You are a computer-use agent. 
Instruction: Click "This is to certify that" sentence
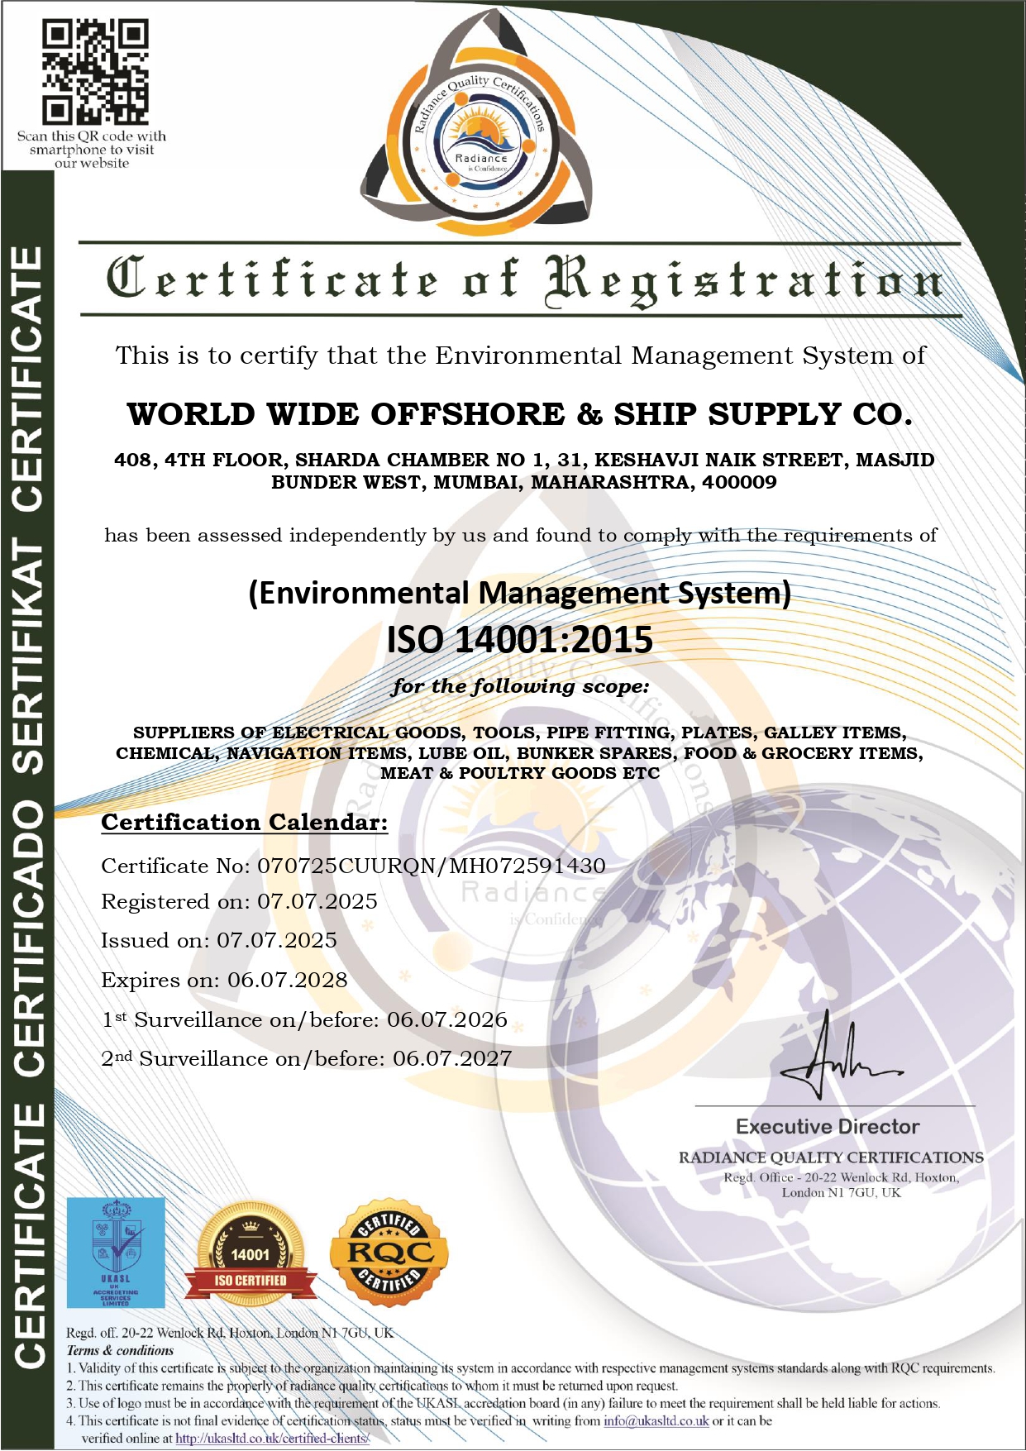520,356
